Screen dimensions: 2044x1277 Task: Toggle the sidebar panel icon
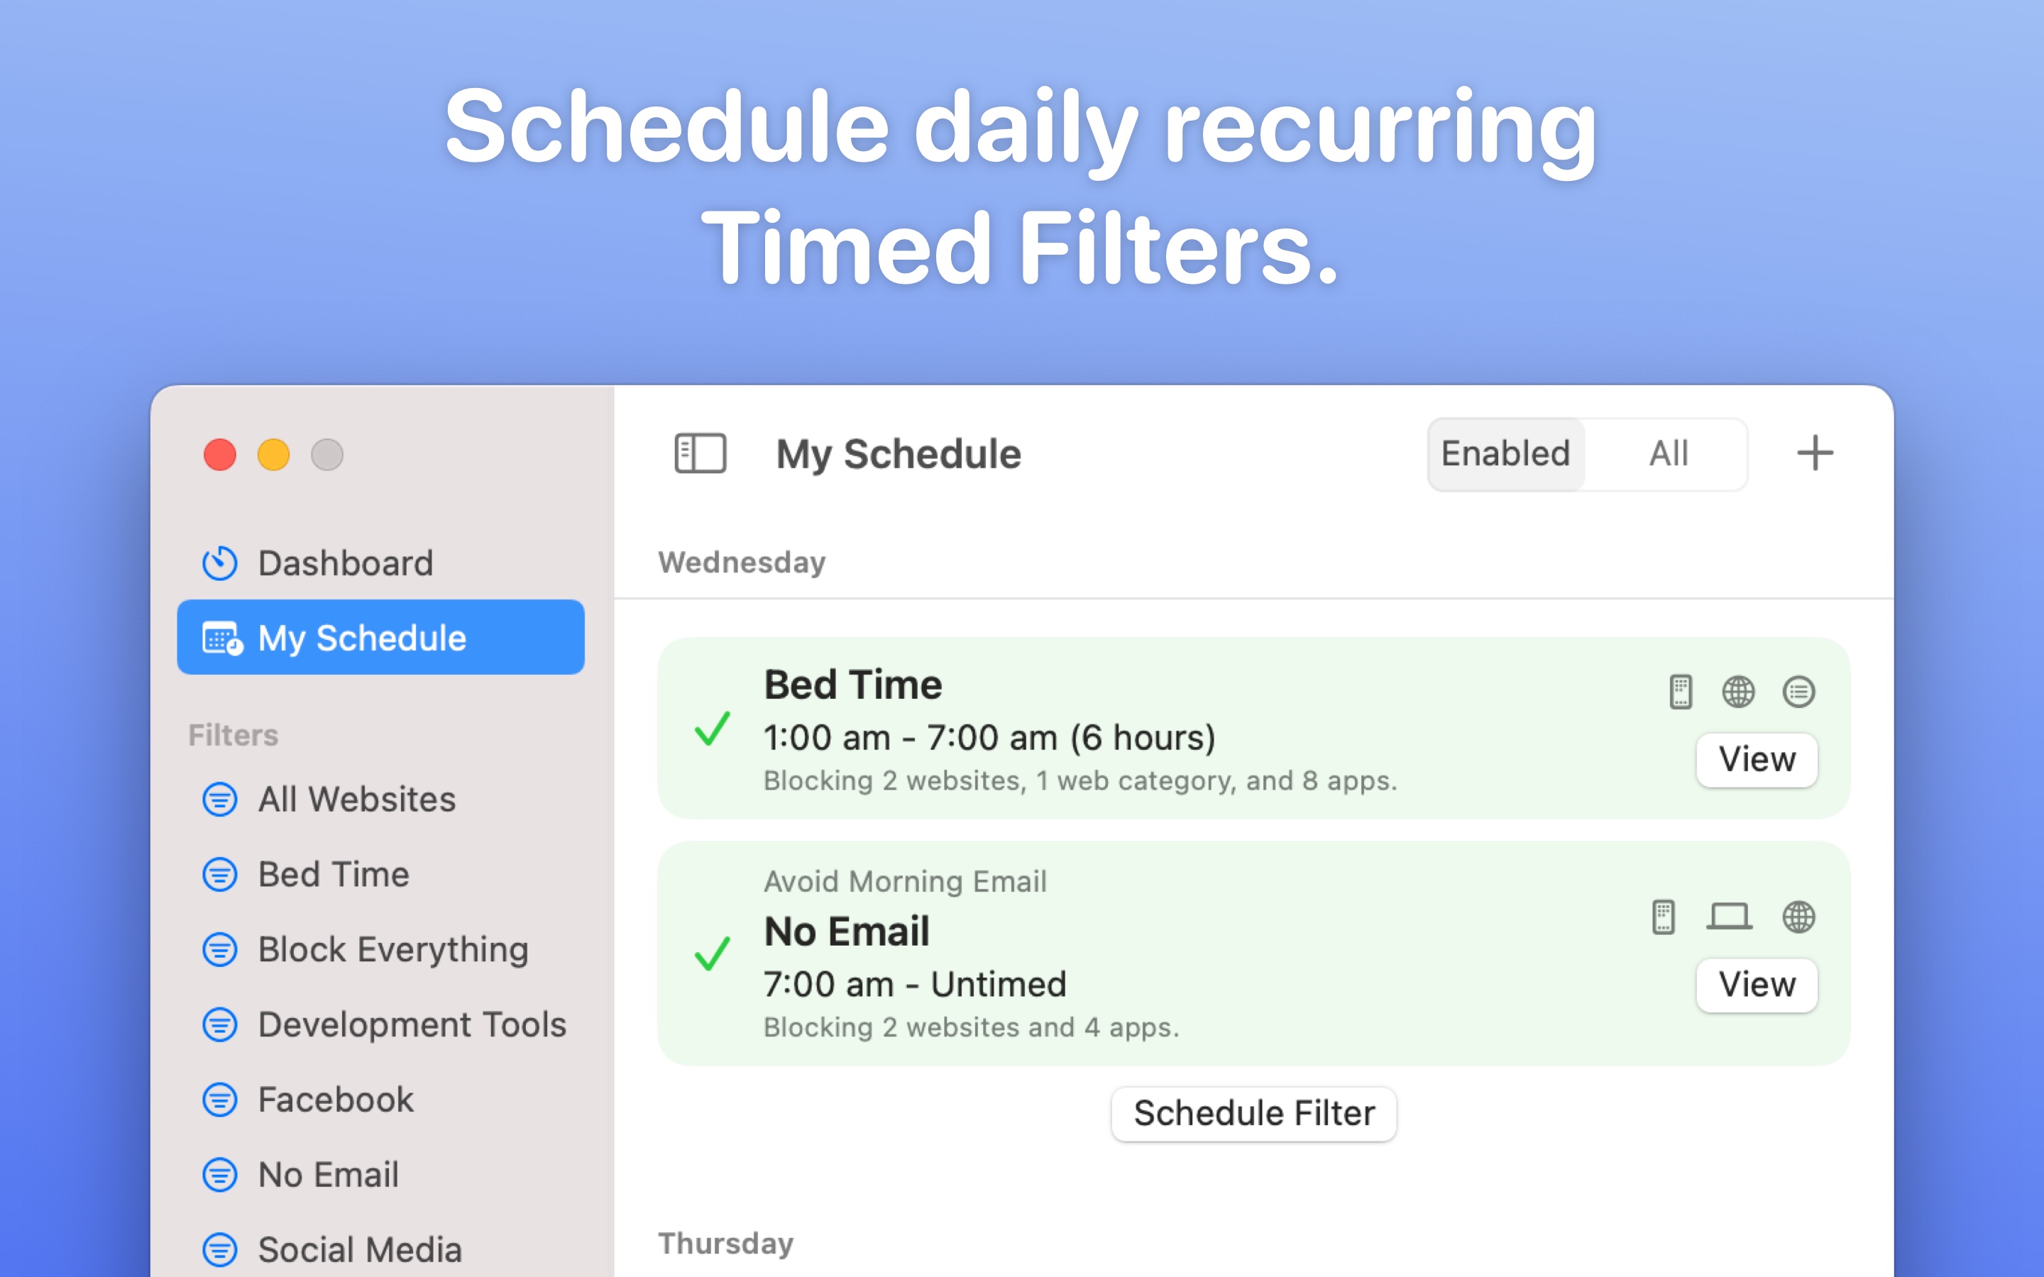[699, 453]
